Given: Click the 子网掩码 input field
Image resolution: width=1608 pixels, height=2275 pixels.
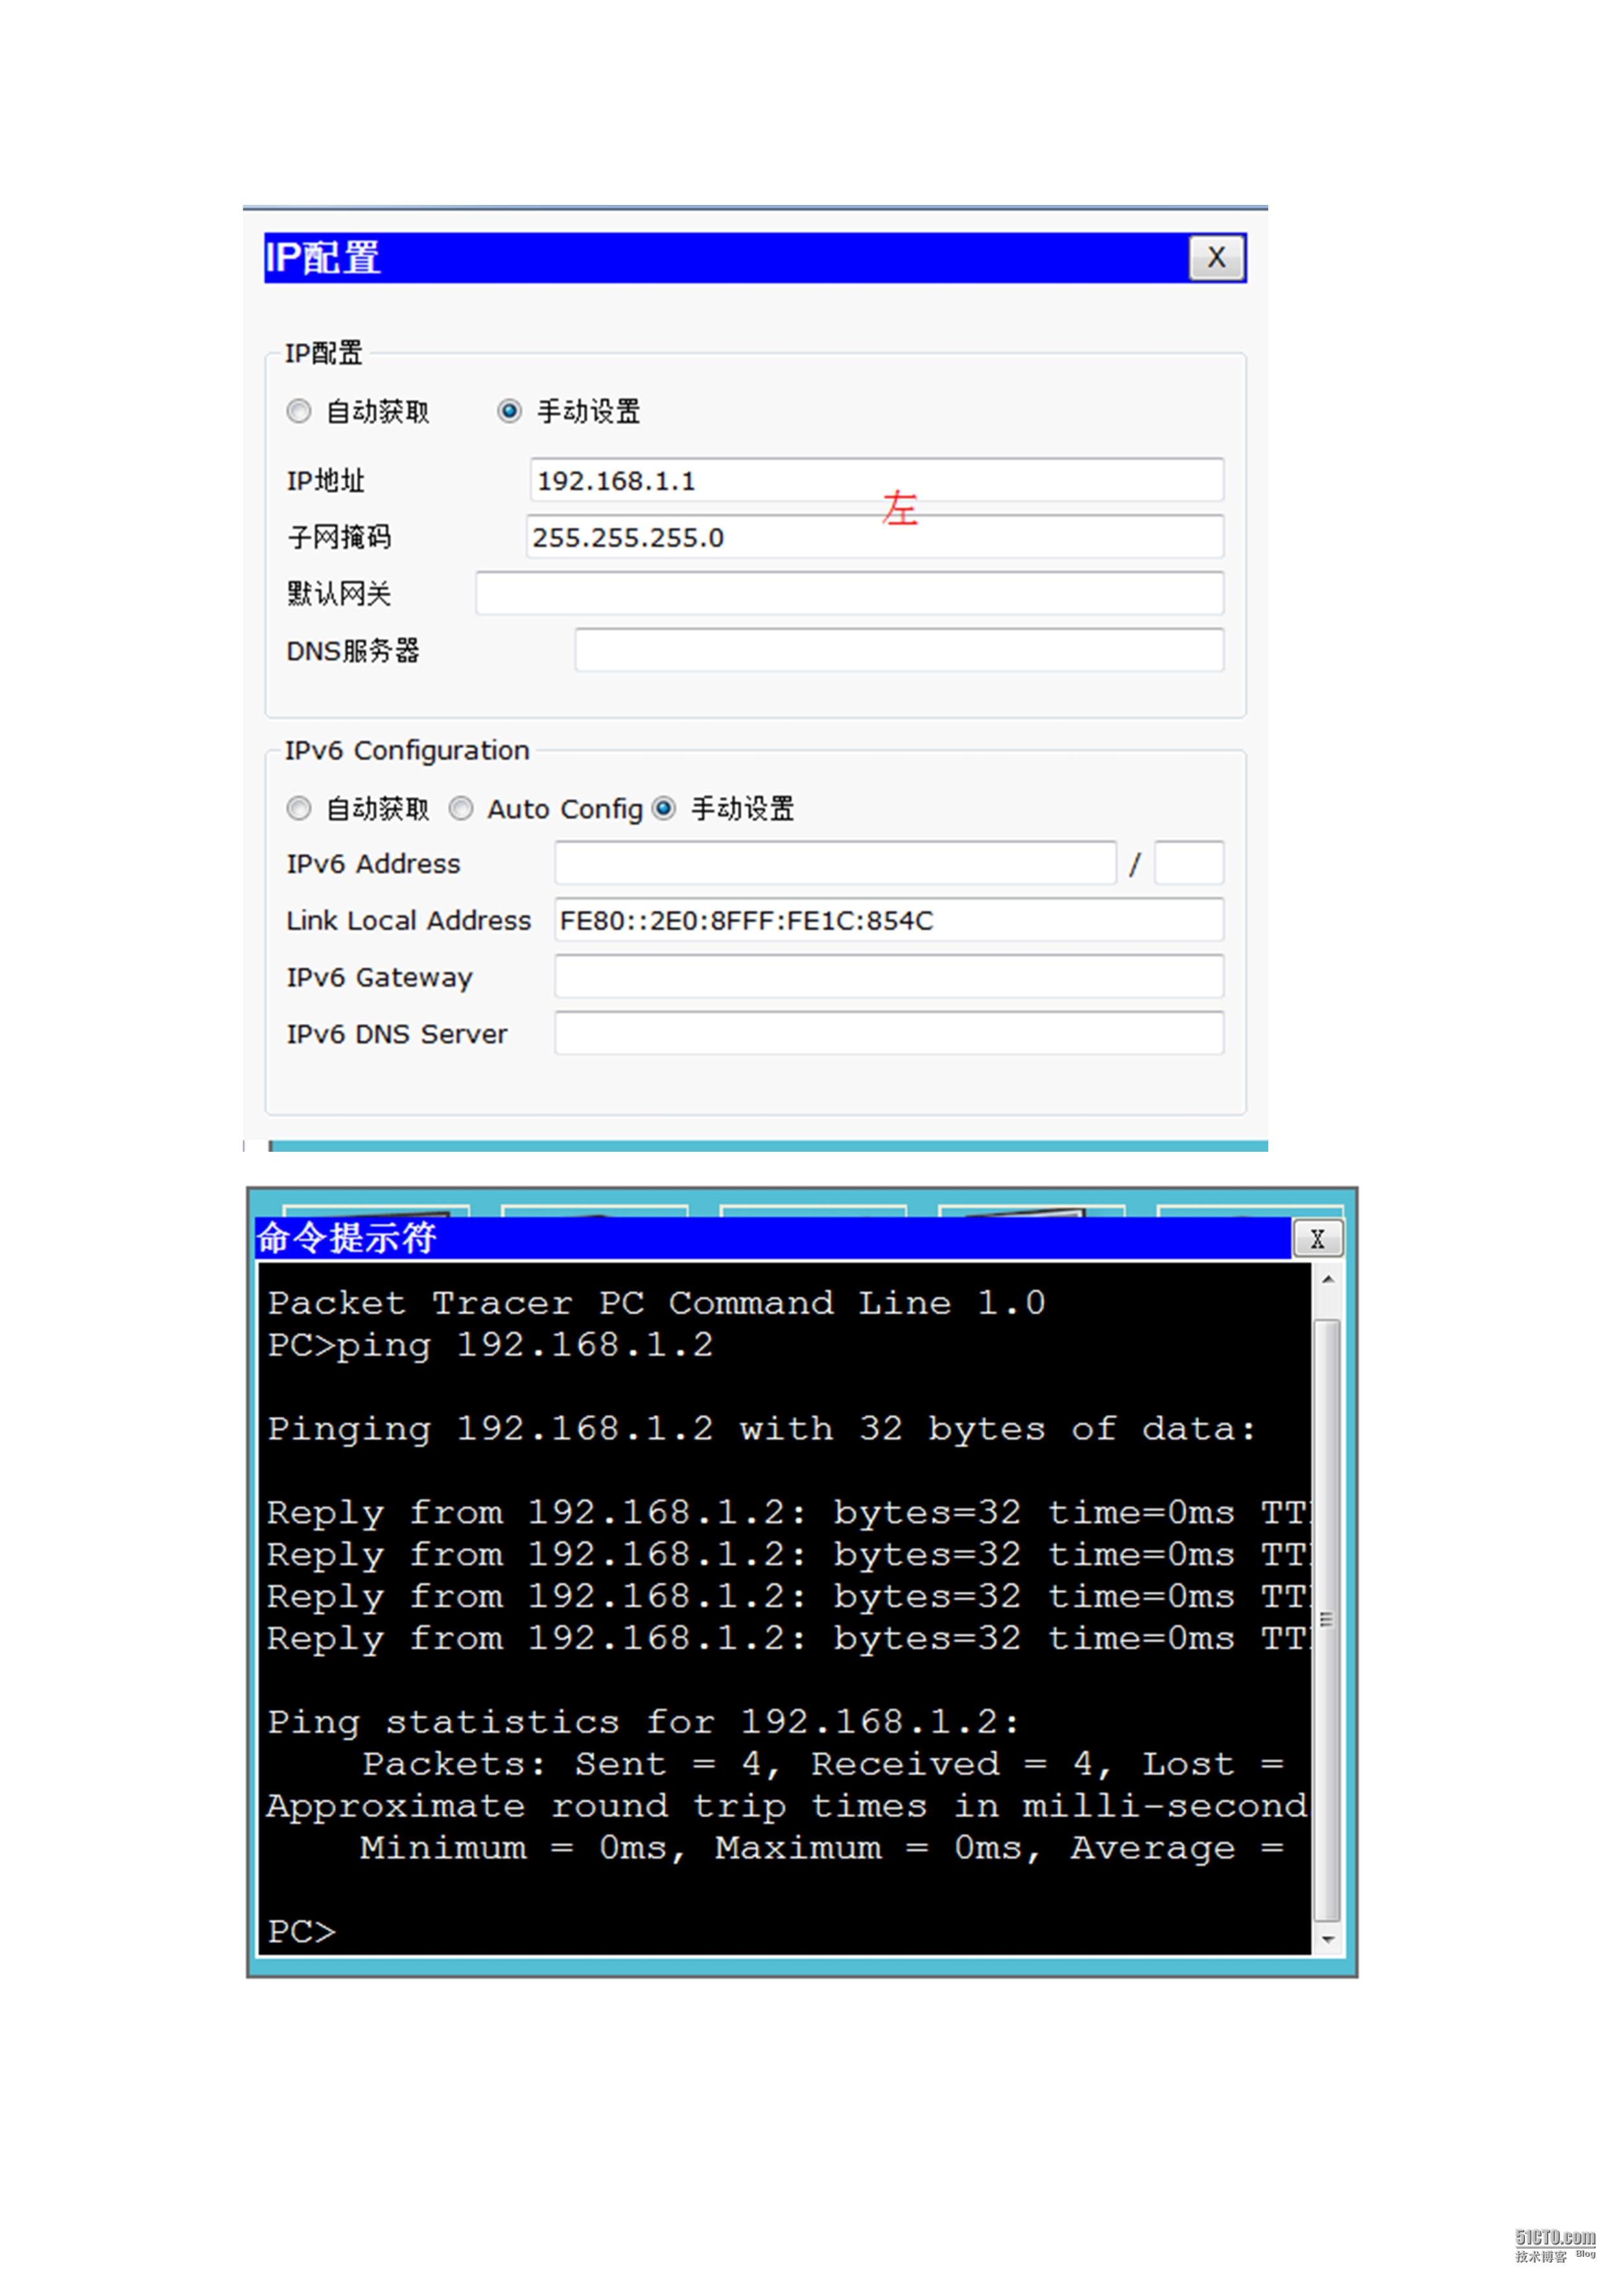Looking at the screenshot, I should pos(875,537).
